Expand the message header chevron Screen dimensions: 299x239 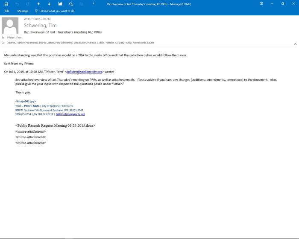(x=295, y=44)
